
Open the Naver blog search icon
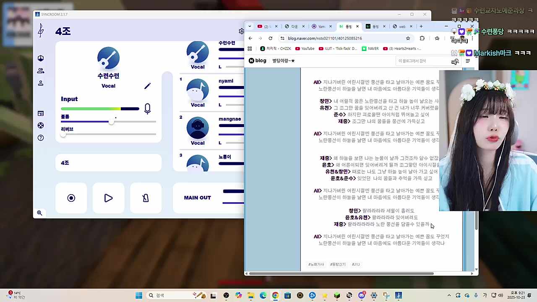point(455,61)
